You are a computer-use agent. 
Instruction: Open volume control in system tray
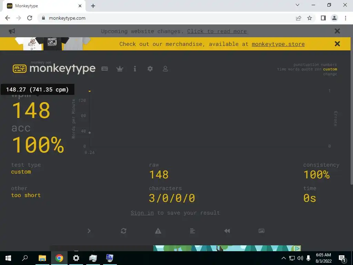click(300, 258)
